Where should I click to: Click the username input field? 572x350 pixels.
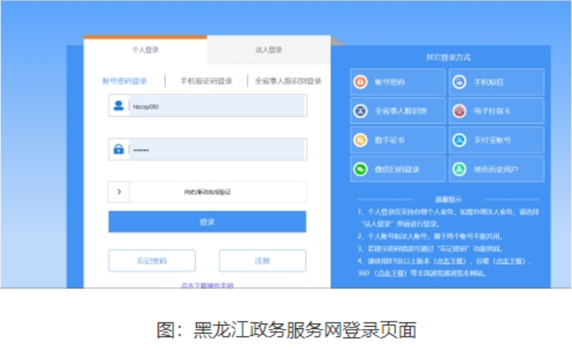point(216,106)
